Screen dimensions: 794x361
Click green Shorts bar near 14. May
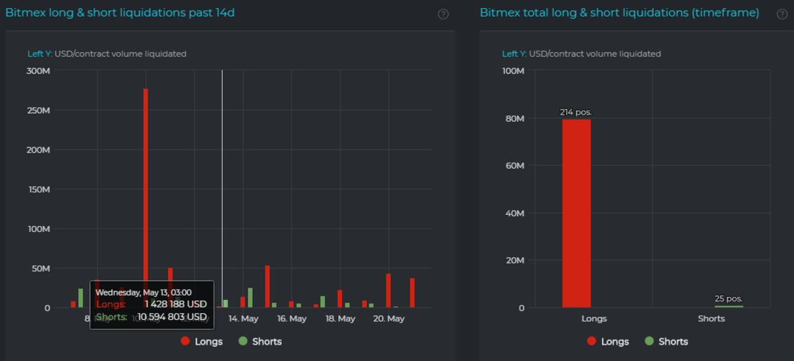[250, 298]
